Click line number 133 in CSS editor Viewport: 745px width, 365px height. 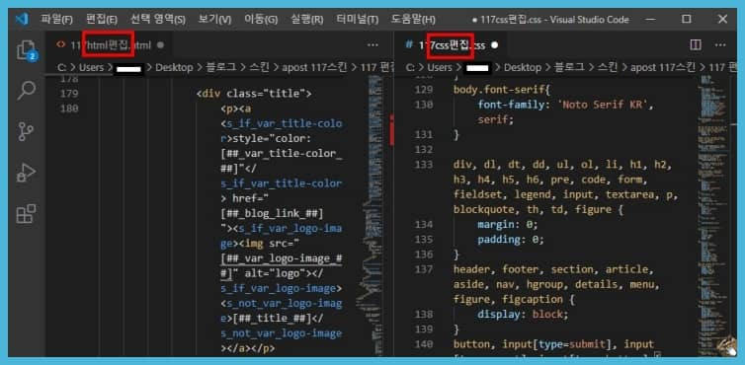(424, 165)
